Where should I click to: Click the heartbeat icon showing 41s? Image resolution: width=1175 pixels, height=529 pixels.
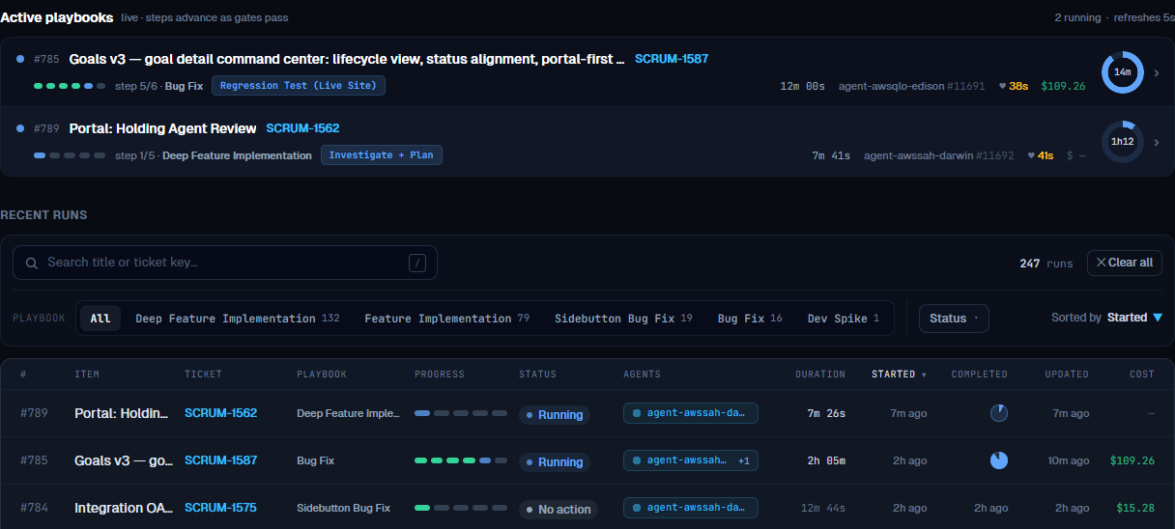[x=1032, y=155]
